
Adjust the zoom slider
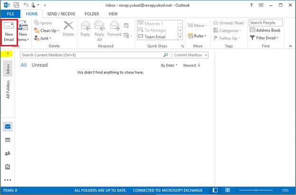256,190
